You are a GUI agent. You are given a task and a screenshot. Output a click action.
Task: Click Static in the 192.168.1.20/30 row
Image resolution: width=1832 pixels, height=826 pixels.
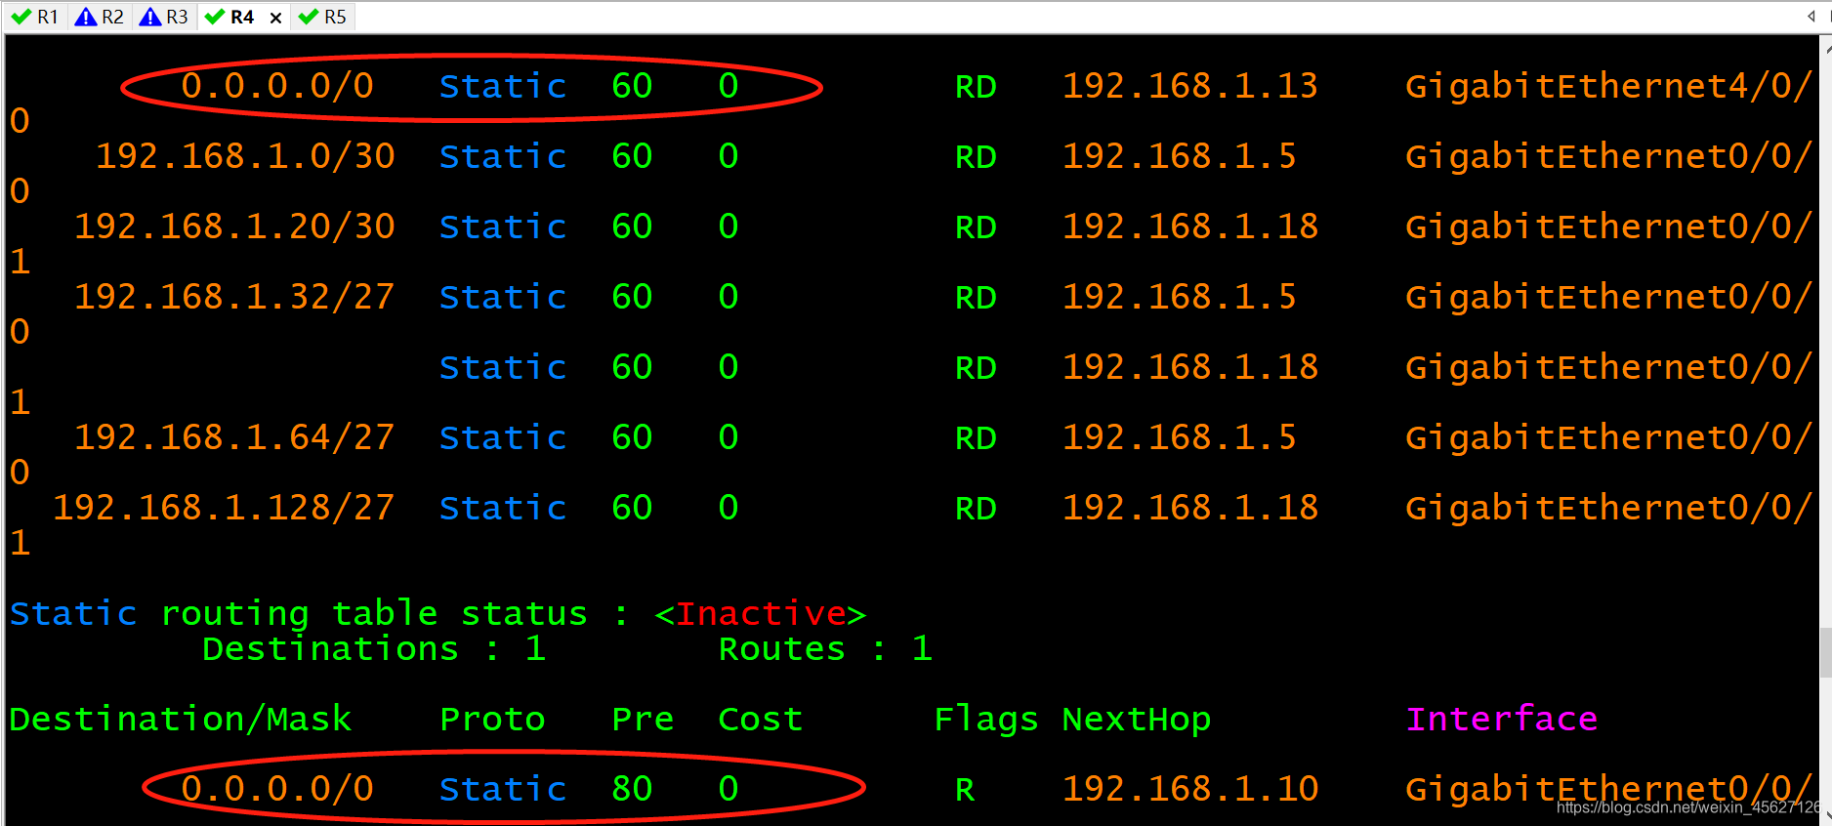click(x=503, y=227)
